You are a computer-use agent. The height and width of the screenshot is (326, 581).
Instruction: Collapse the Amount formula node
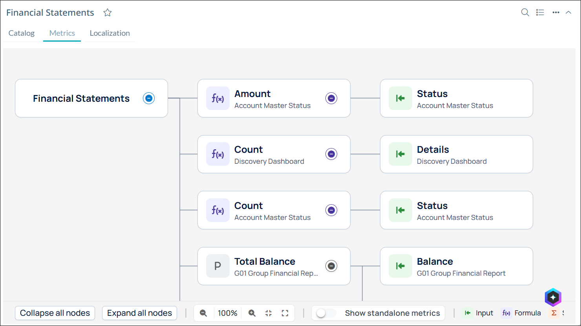click(331, 98)
